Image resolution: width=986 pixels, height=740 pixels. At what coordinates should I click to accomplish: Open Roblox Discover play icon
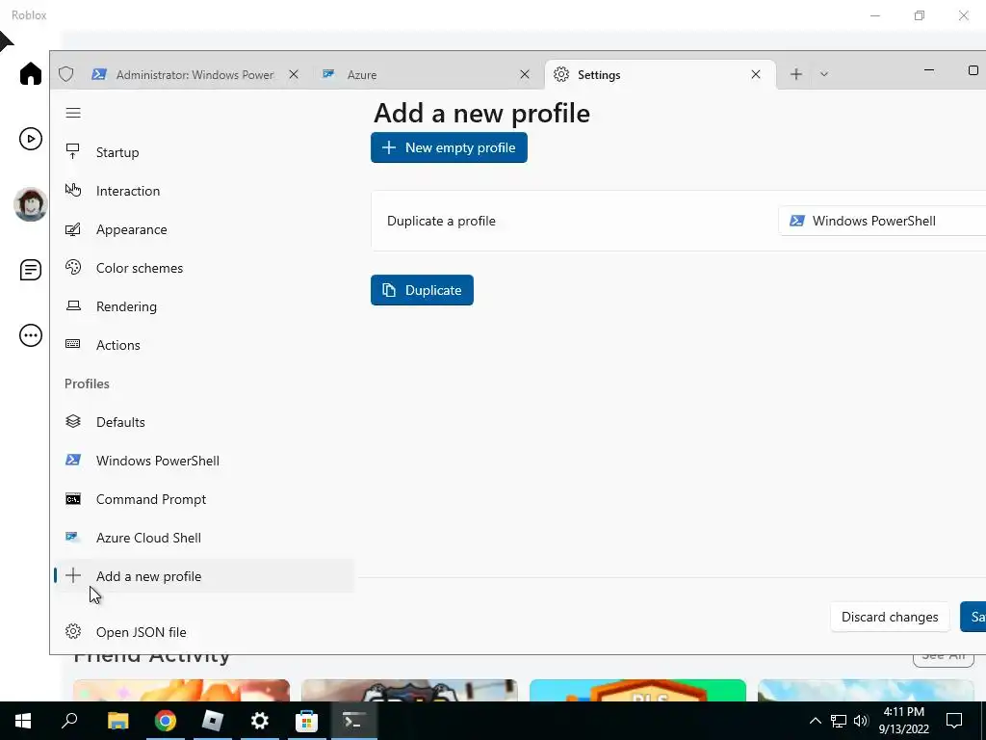(x=30, y=139)
